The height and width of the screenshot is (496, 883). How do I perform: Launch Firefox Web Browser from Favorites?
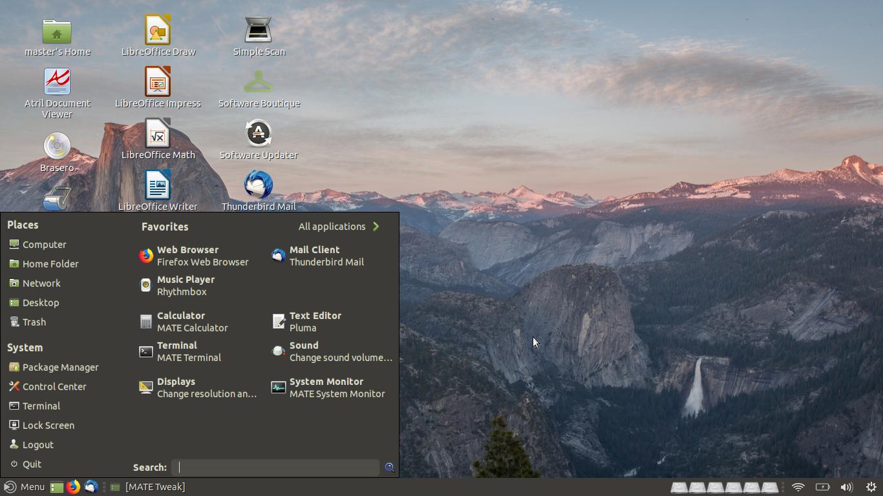188,255
